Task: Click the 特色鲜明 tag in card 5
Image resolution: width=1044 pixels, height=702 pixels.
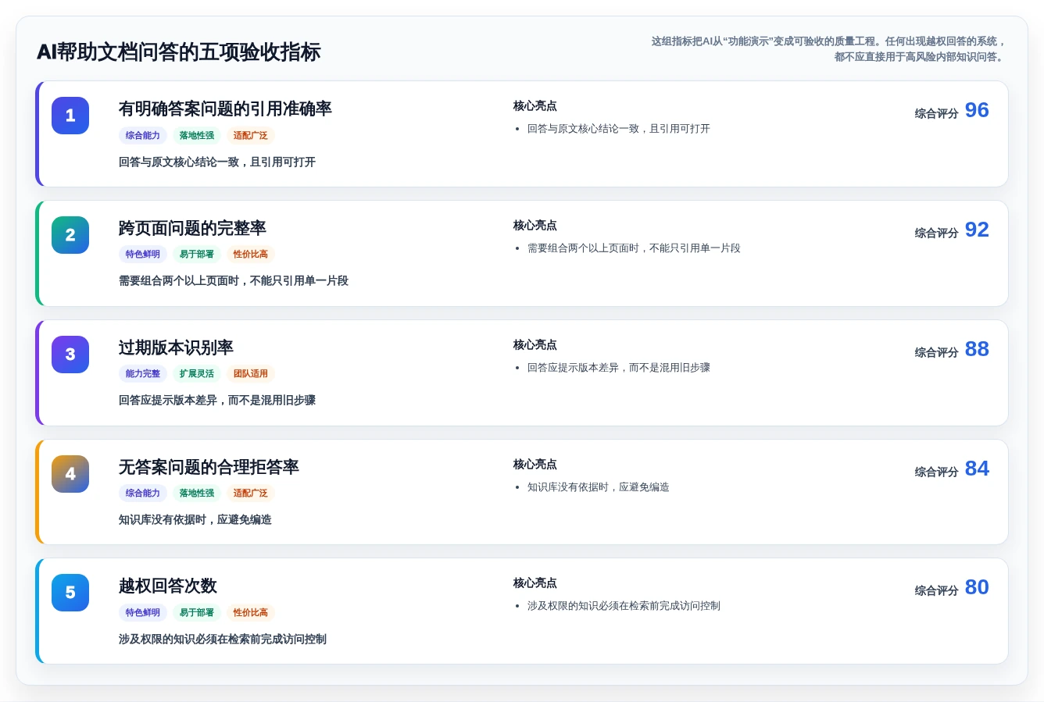Action: (143, 613)
